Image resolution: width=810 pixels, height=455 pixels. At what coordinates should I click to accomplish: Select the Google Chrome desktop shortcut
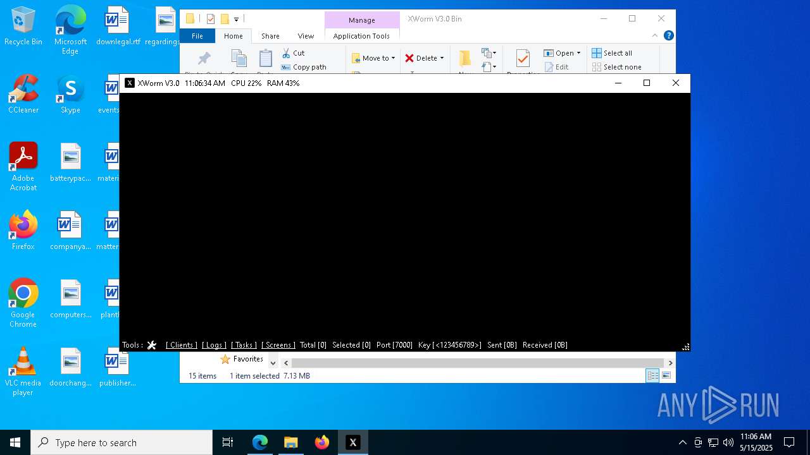point(23,303)
